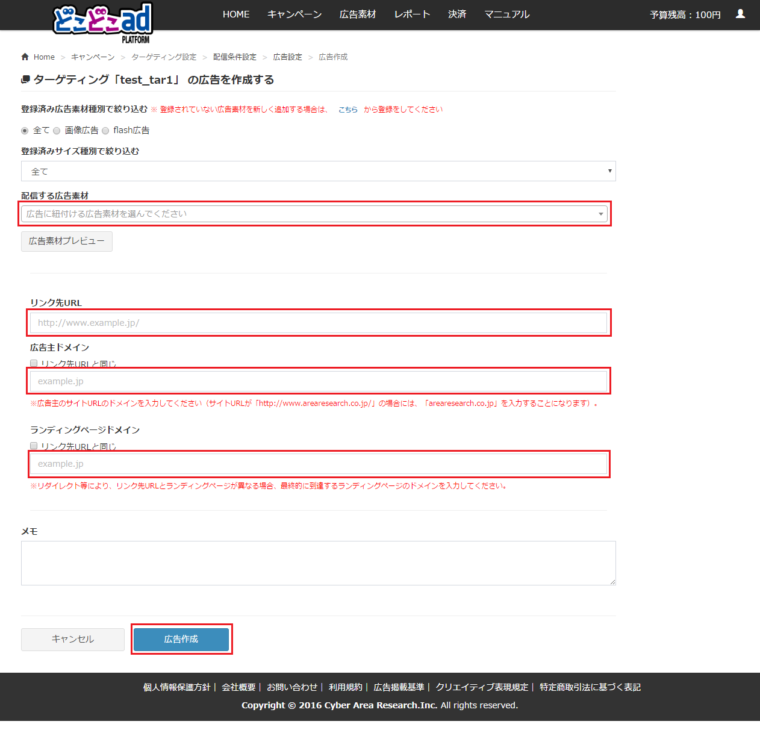760x733 pixels.
Task: Go to 広告設定 breadcrumb link
Action: point(288,57)
